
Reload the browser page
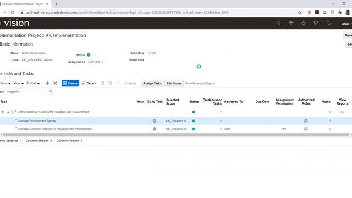pyautogui.click(x=12, y=13)
